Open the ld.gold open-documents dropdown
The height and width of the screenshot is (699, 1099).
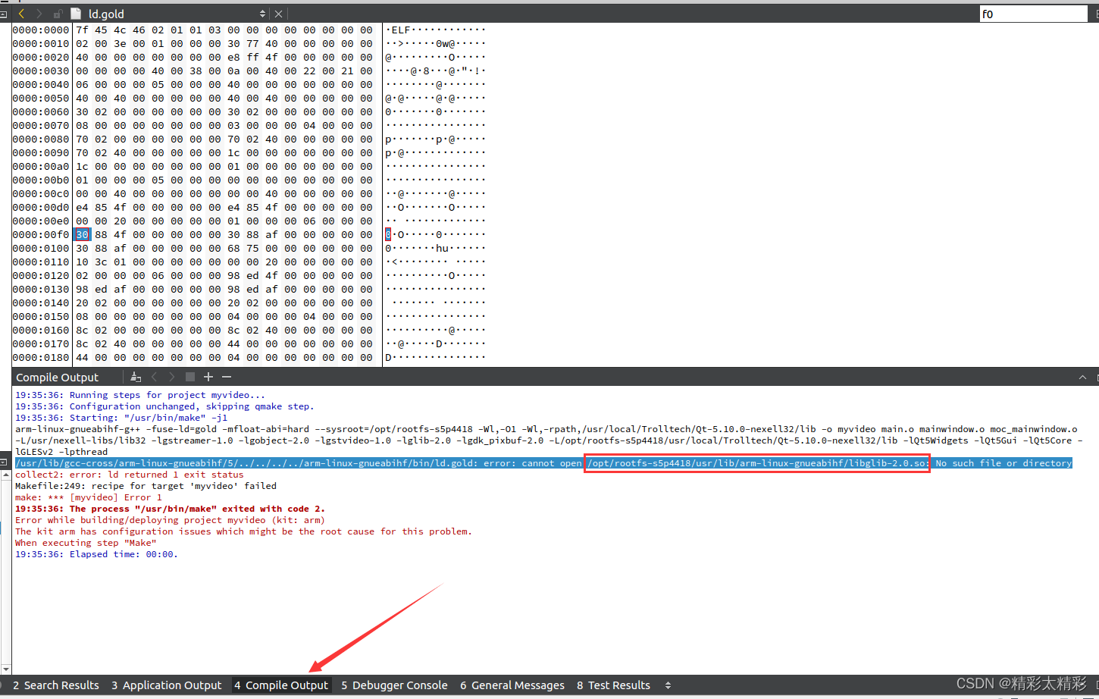[263, 14]
